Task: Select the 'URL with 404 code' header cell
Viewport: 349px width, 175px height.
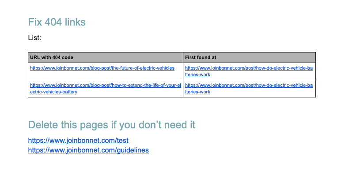Action: coord(106,57)
